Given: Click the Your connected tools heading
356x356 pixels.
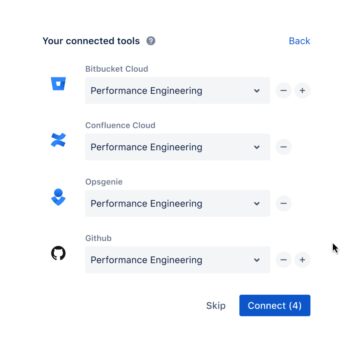Looking at the screenshot, I should [91, 41].
